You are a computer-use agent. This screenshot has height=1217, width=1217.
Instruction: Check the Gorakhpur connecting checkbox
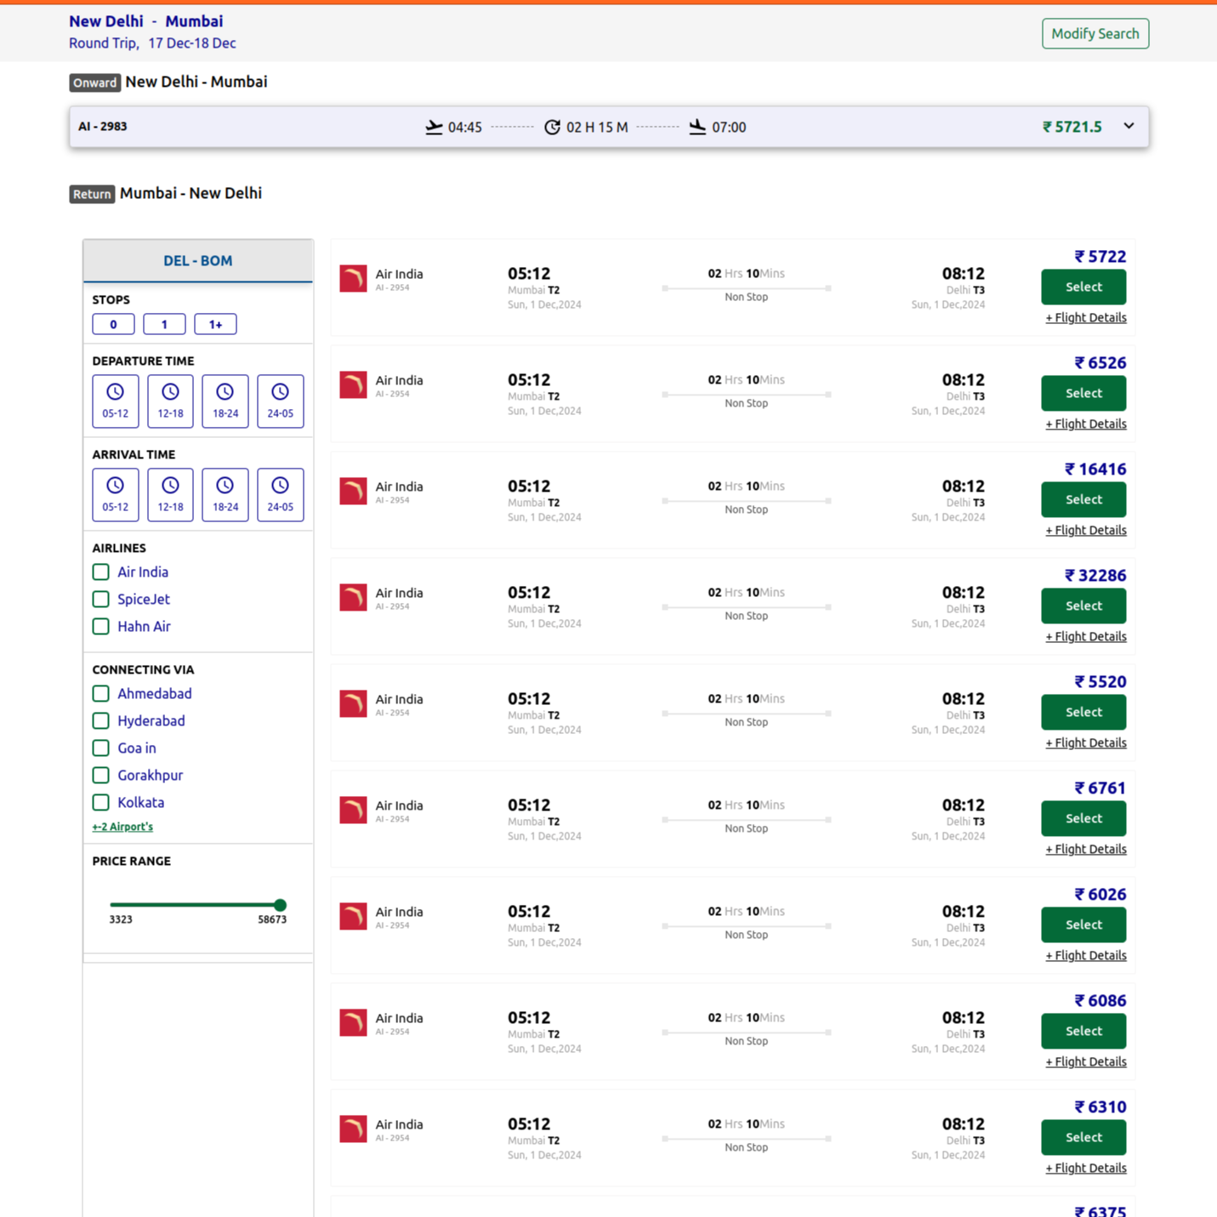(101, 776)
